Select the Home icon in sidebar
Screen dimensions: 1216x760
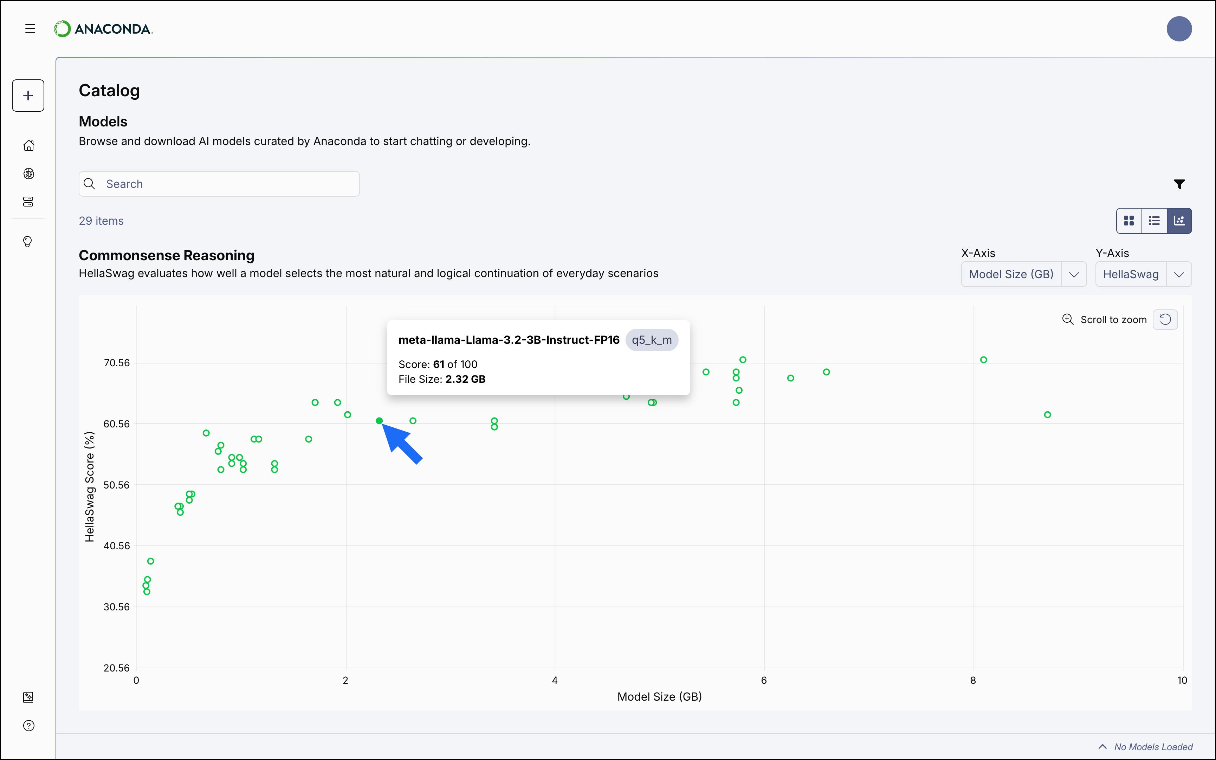click(x=29, y=145)
